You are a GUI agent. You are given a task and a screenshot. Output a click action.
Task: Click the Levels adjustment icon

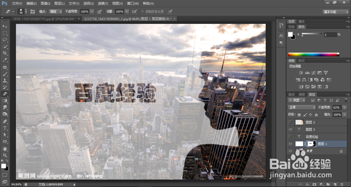point(307,73)
